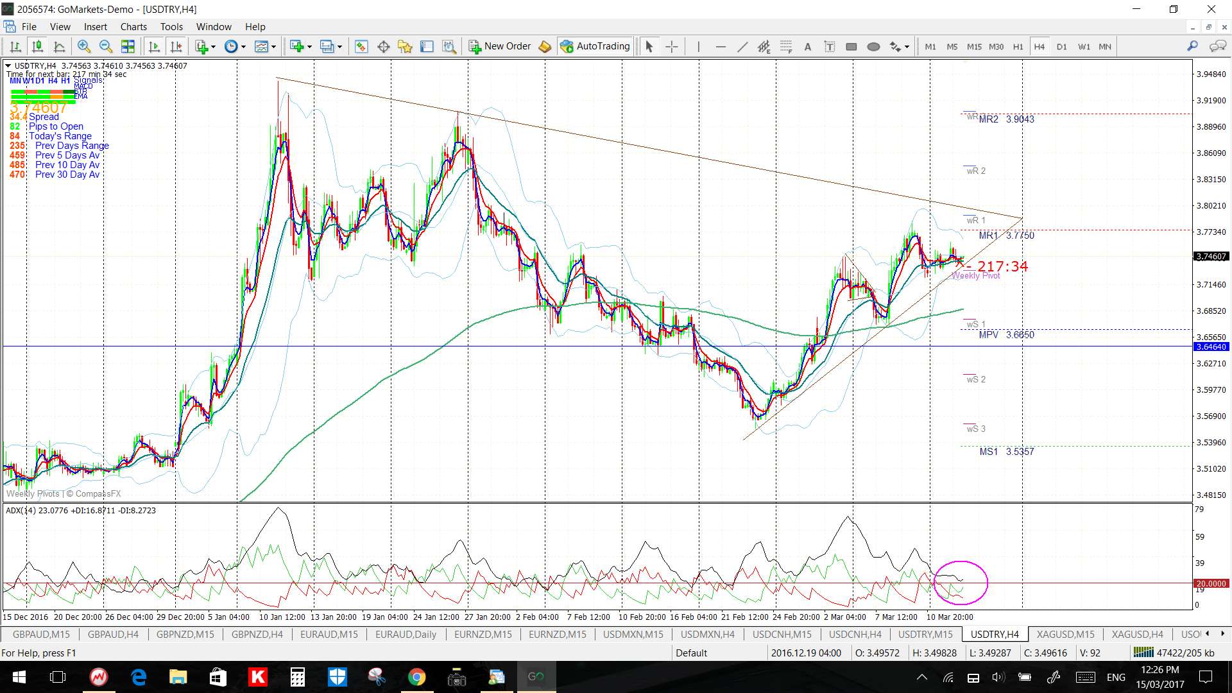
Task: Tile chart windows icon
Action: [x=128, y=46]
